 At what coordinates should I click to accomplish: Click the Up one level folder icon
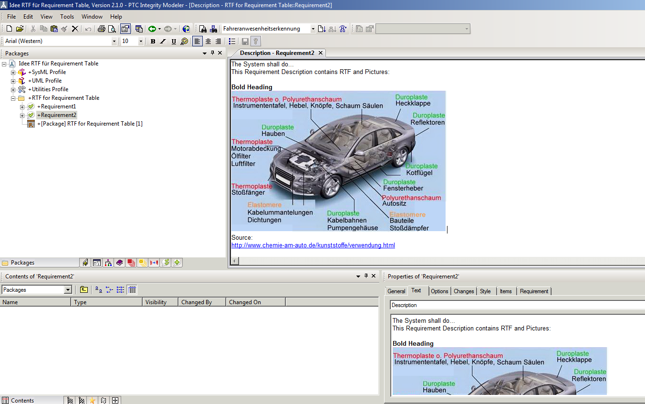click(84, 290)
